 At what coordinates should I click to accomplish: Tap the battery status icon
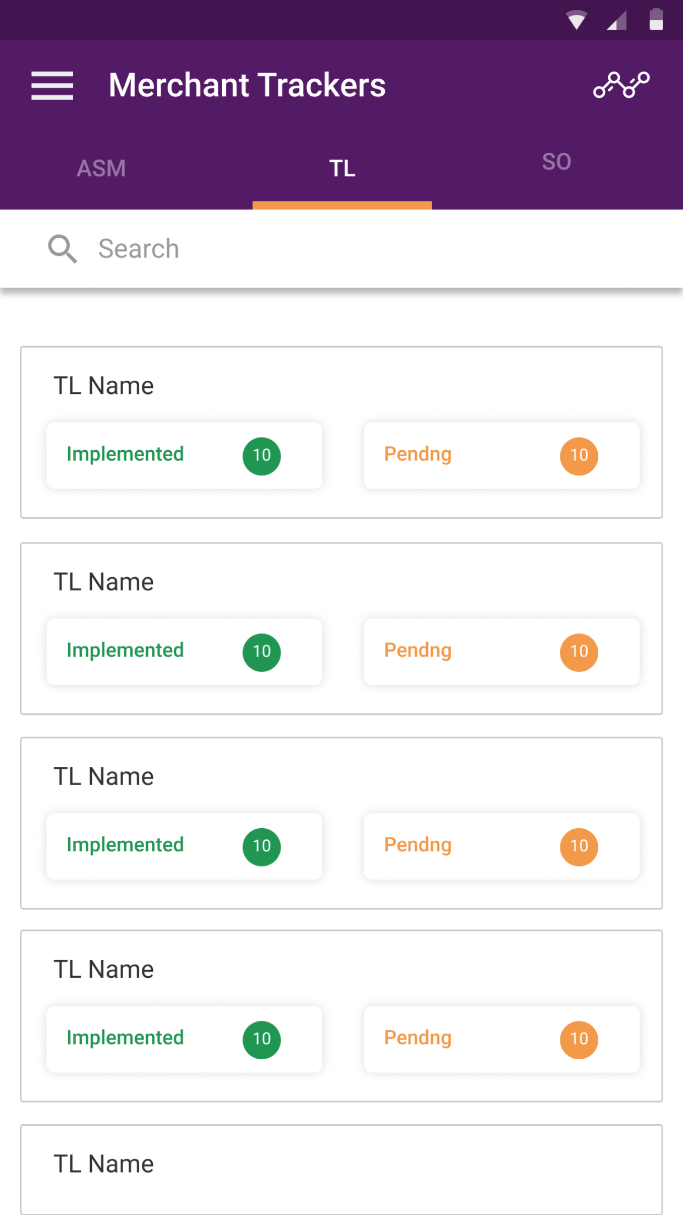point(656,19)
